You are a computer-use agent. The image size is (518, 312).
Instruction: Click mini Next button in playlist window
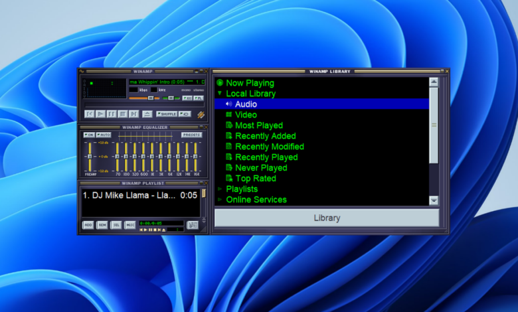click(x=159, y=230)
